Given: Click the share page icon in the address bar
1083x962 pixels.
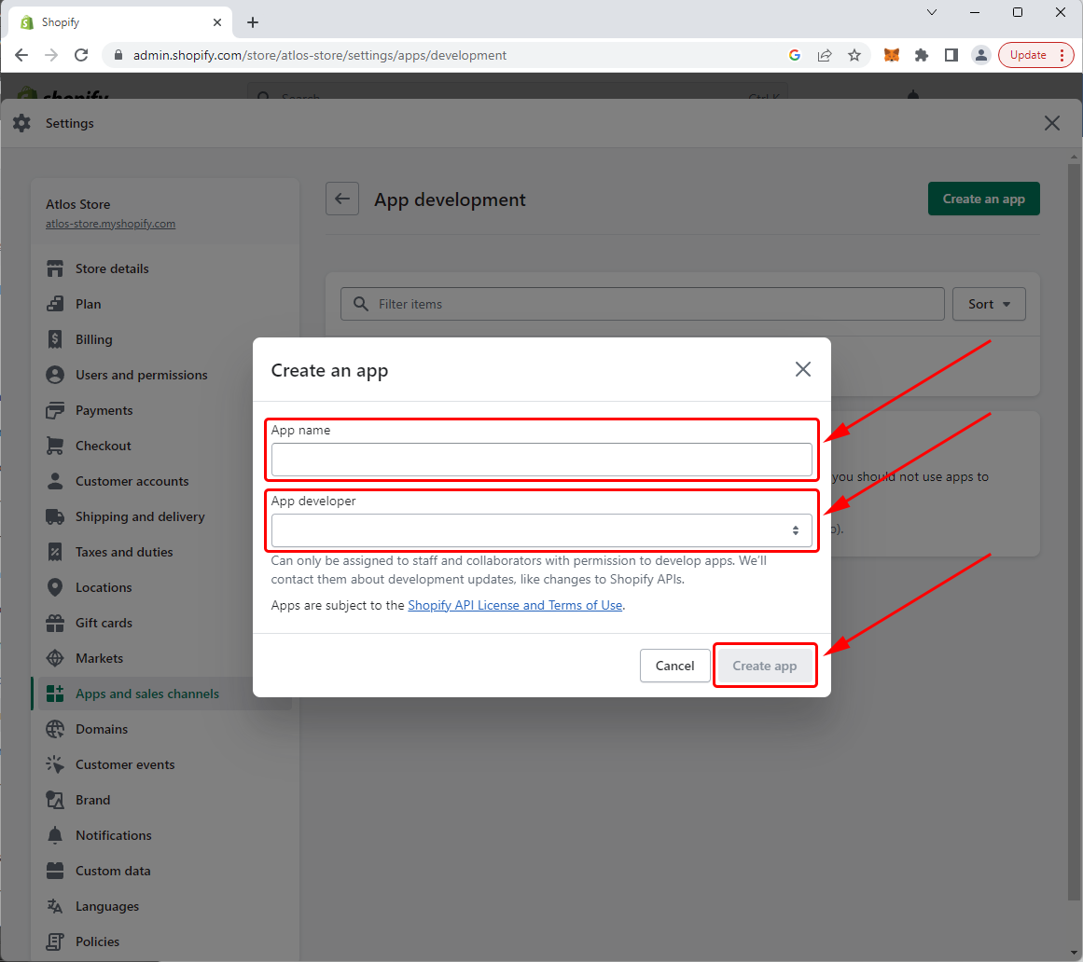Looking at the screenshot, I should point(825,55).
